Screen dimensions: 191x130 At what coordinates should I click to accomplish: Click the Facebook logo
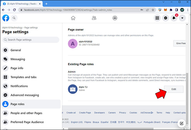tap(6, 18)
